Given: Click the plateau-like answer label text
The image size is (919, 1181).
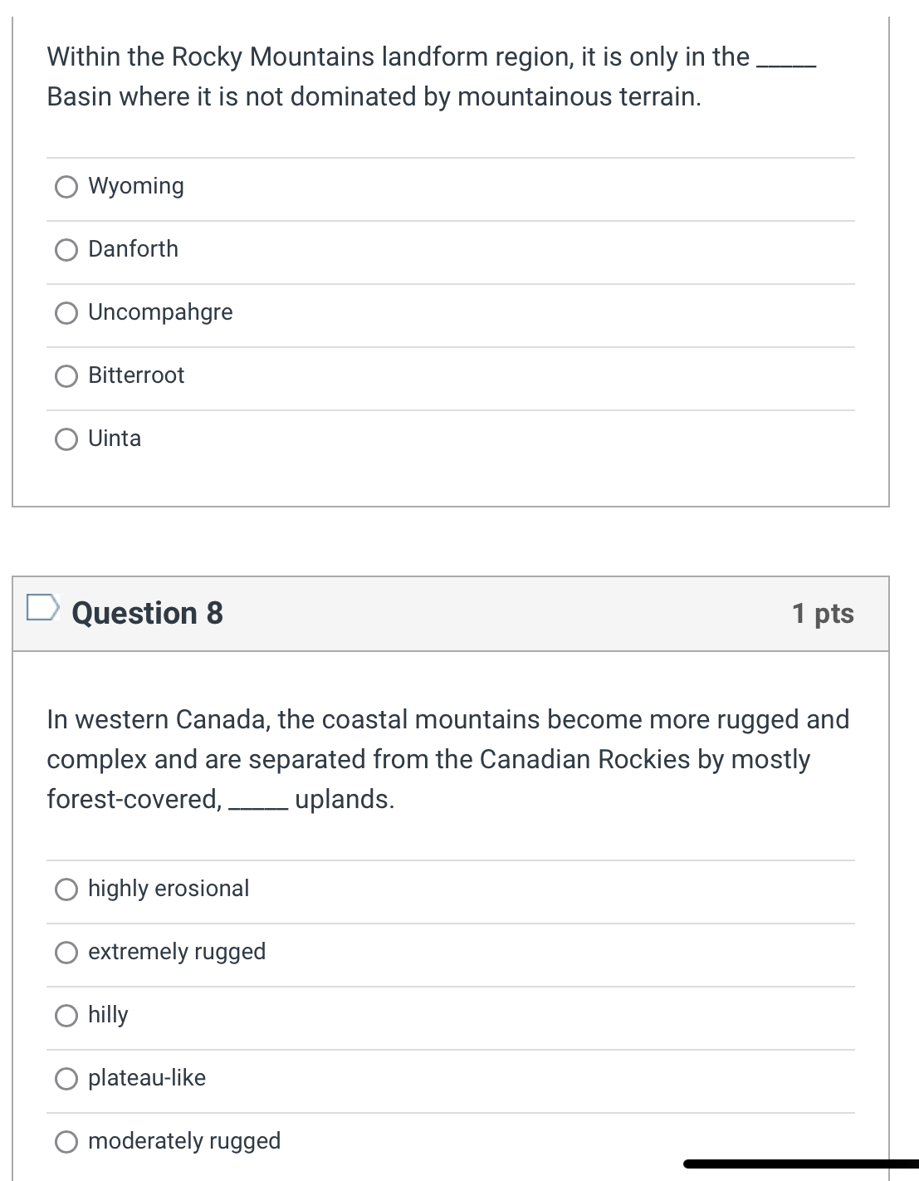Looking at the screenshot, I should (147, 1078).
